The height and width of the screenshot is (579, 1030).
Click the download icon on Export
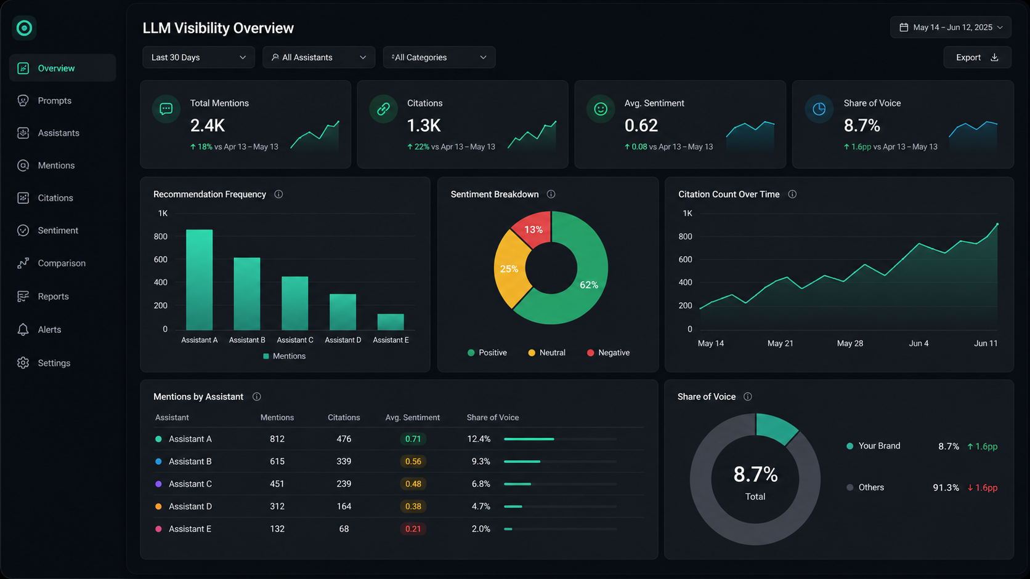pos(994,57)
